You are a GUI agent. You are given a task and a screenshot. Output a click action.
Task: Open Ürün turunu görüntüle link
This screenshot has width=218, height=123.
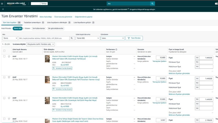pos(63,17)
